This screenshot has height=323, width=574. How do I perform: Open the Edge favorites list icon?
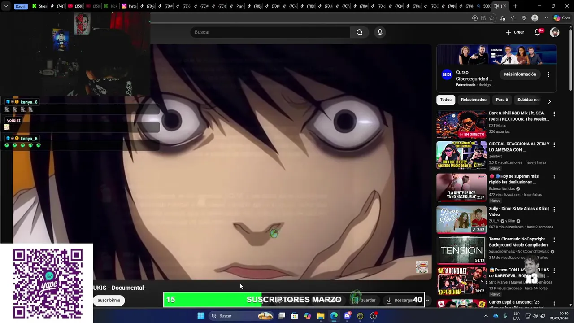click(x=513, y=18)
